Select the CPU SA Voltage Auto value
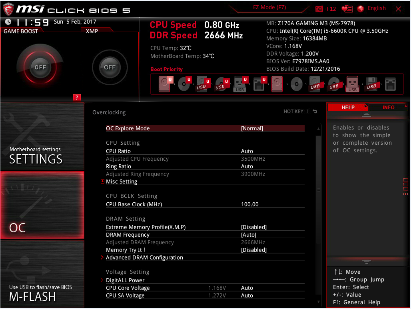Screen dimensions: 411x309 pos(247,296)
